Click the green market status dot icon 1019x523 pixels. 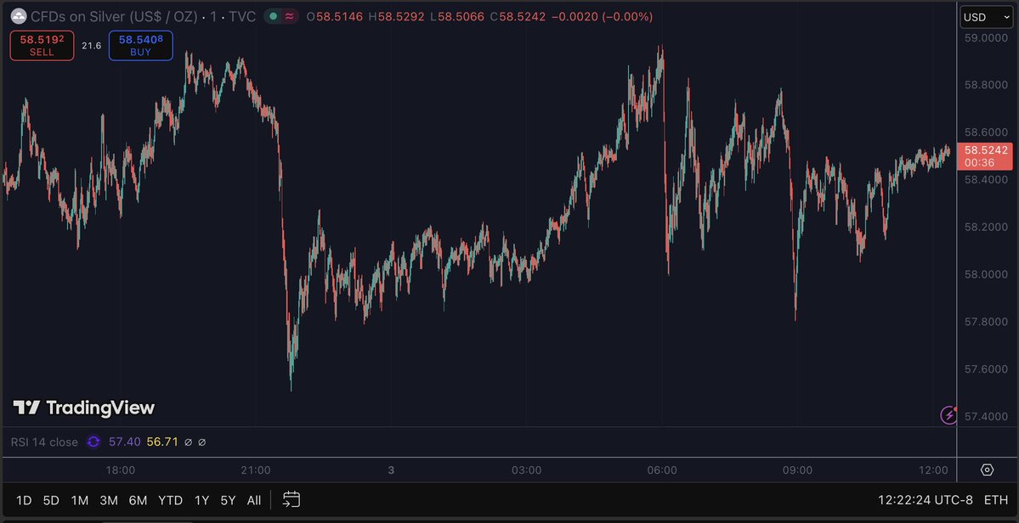coord(274,17)
